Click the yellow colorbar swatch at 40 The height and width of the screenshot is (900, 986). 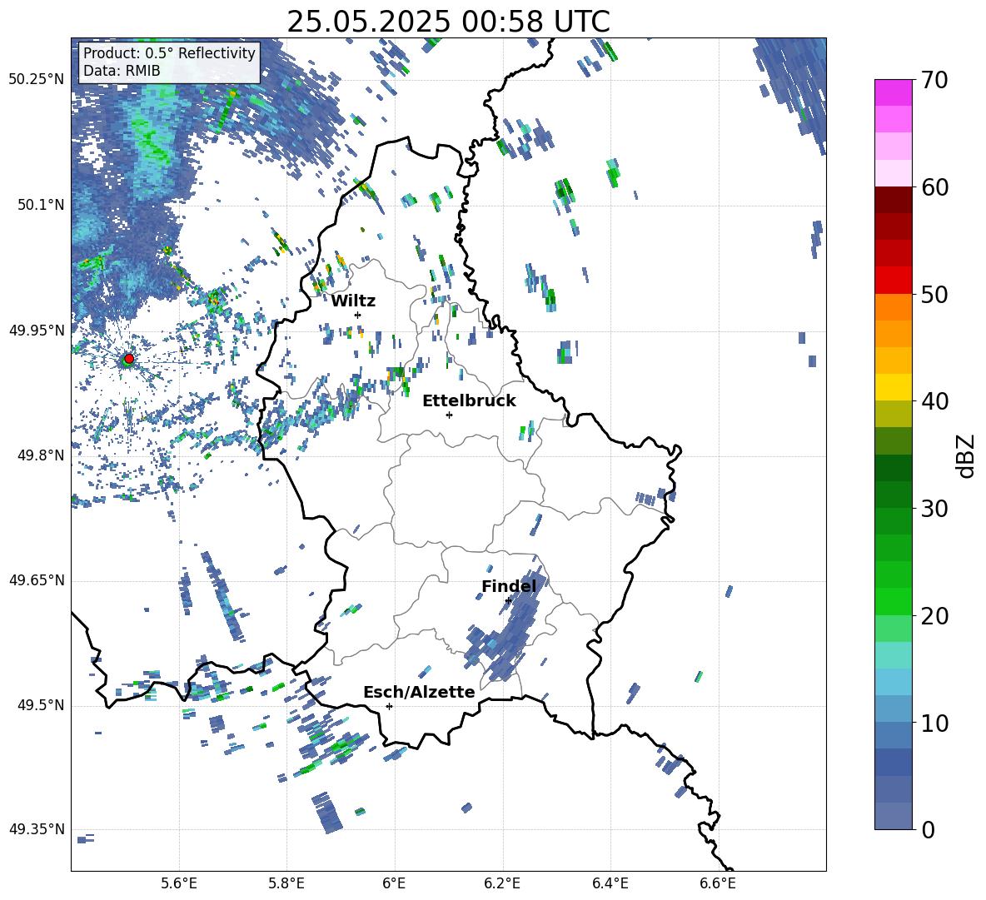893,388
